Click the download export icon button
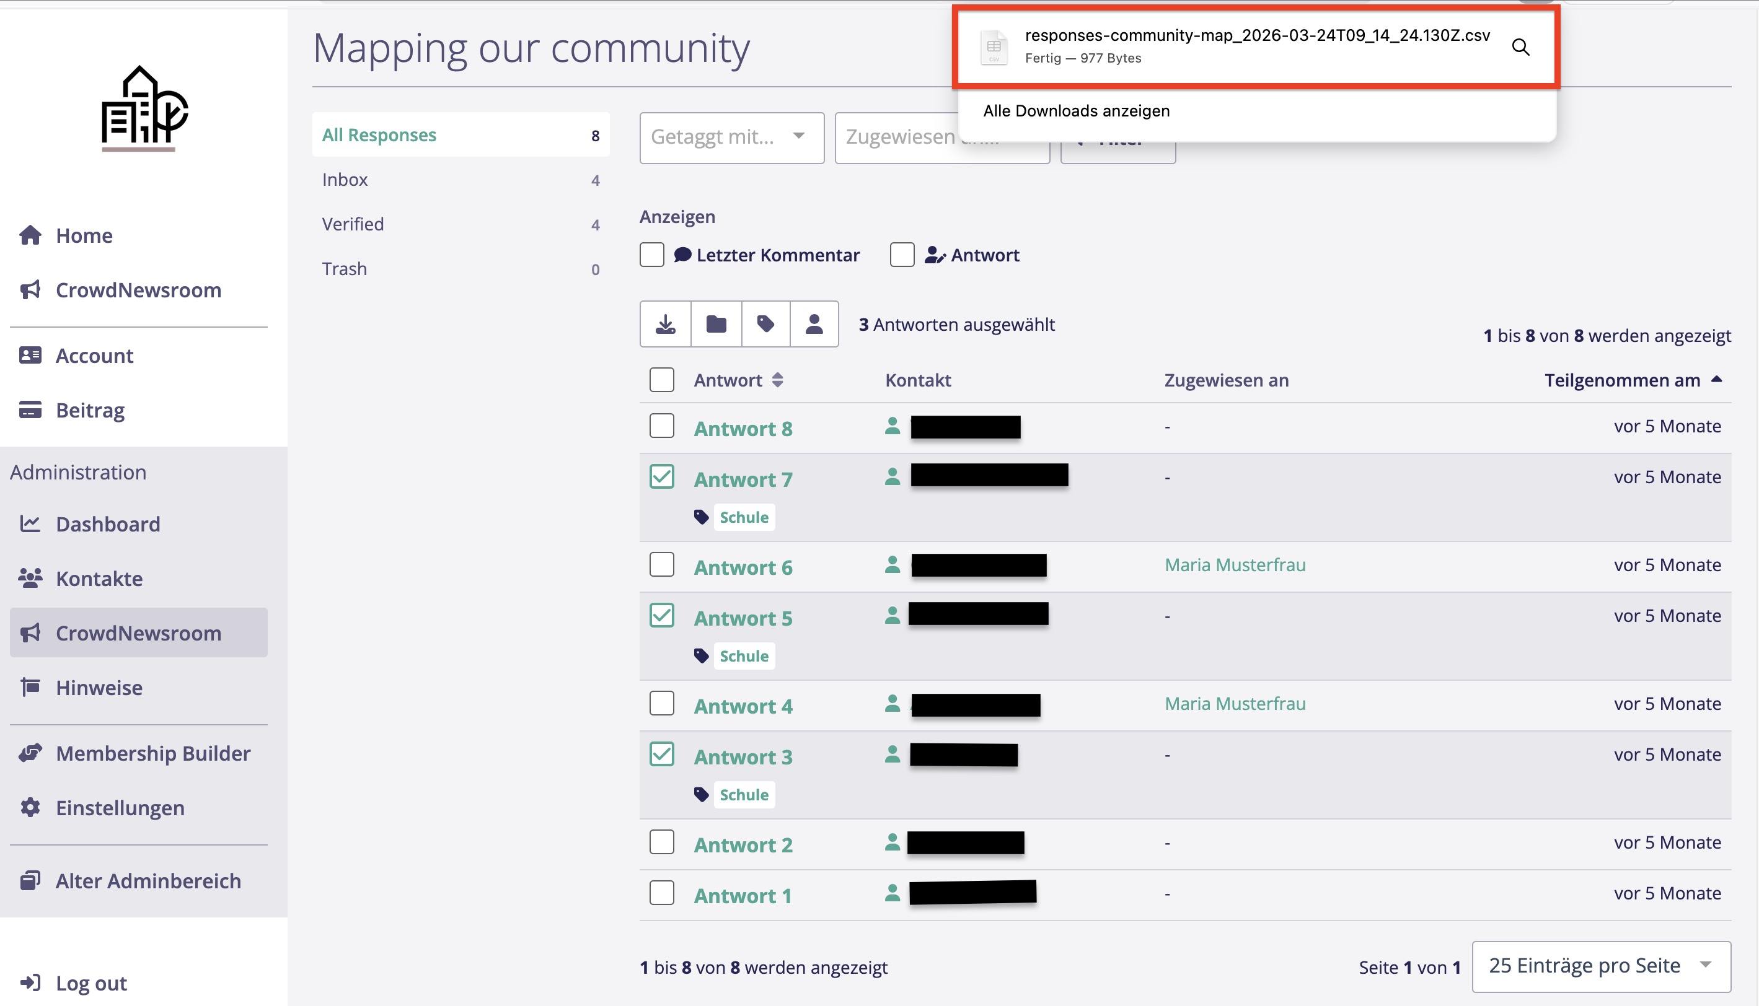The image size is (1759, 1006). [x=665, y=323]
